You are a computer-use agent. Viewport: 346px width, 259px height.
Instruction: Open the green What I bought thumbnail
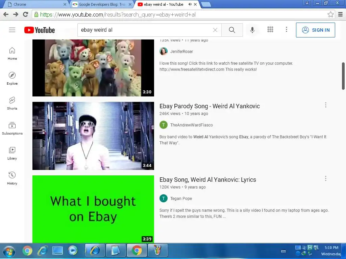(x=93, y=209)
